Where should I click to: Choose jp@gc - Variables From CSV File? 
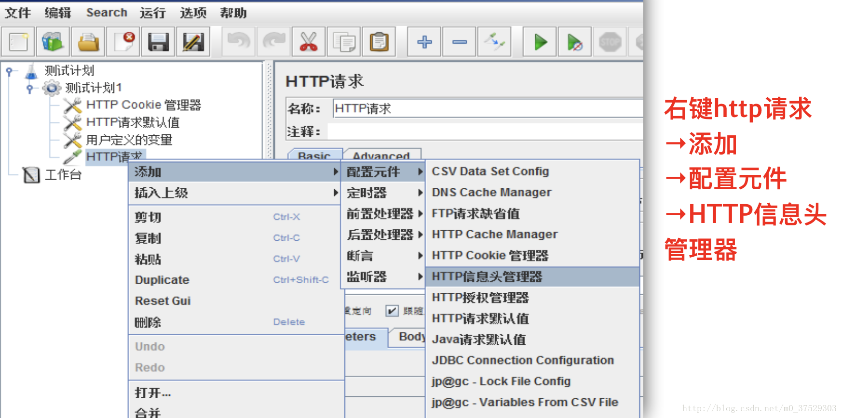tap(532, 402)
